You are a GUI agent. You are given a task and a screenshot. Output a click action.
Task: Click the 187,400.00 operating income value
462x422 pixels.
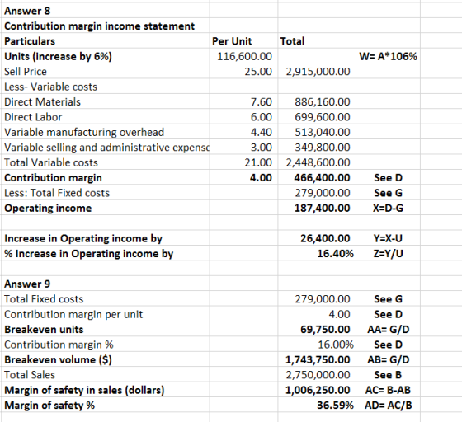pos(323,209)
